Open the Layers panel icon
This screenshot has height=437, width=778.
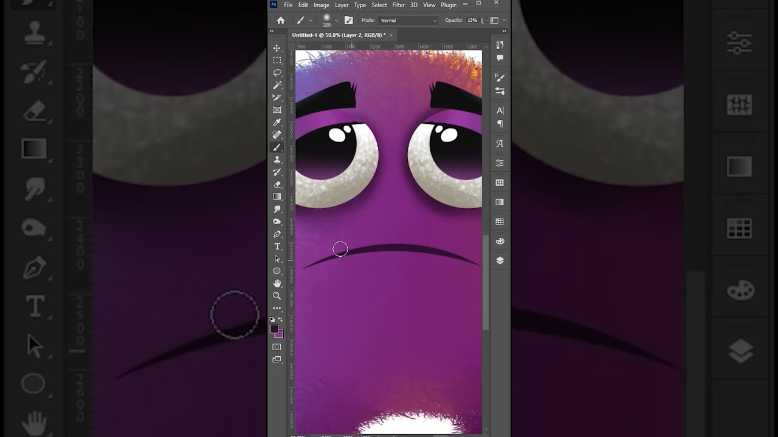[x=500, y=260]
